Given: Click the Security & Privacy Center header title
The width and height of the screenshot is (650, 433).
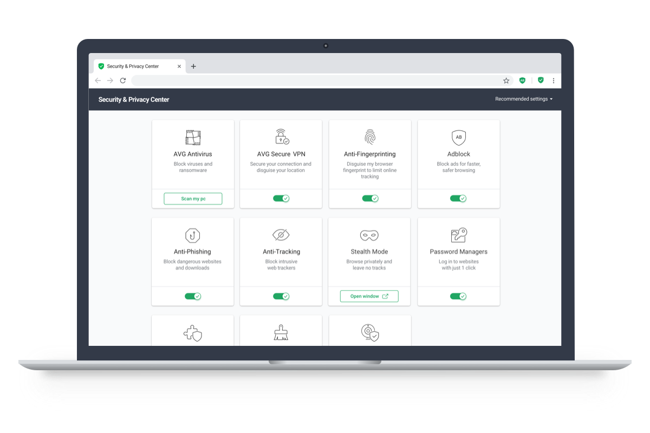Looking at the screenshot, I should click(x=134, y=100).
